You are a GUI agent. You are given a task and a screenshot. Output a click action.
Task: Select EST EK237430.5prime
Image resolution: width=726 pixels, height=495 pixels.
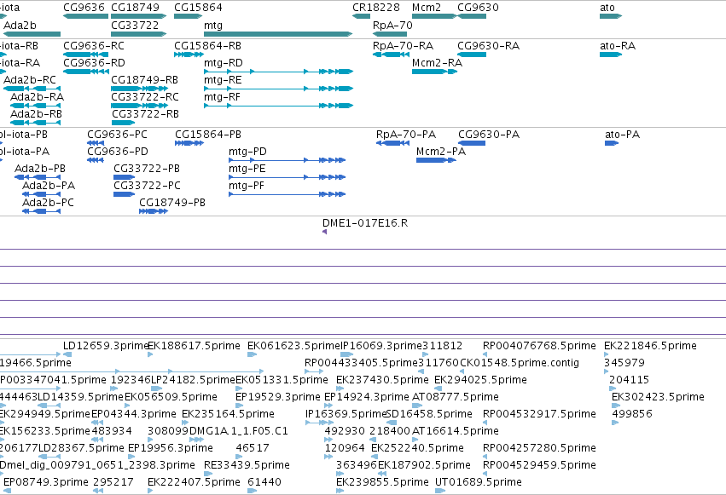[x=340, y=389]
